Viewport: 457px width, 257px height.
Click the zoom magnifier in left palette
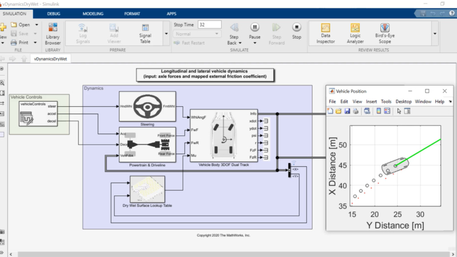click(x=2, y=83)
